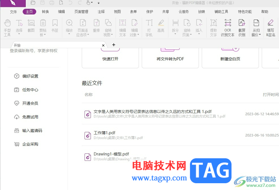Image resolution: width=279 pixels, height=190 pixels.
Task: Open Preferences (偏好设置) in sidebar
Action: (x=26, y=76)
